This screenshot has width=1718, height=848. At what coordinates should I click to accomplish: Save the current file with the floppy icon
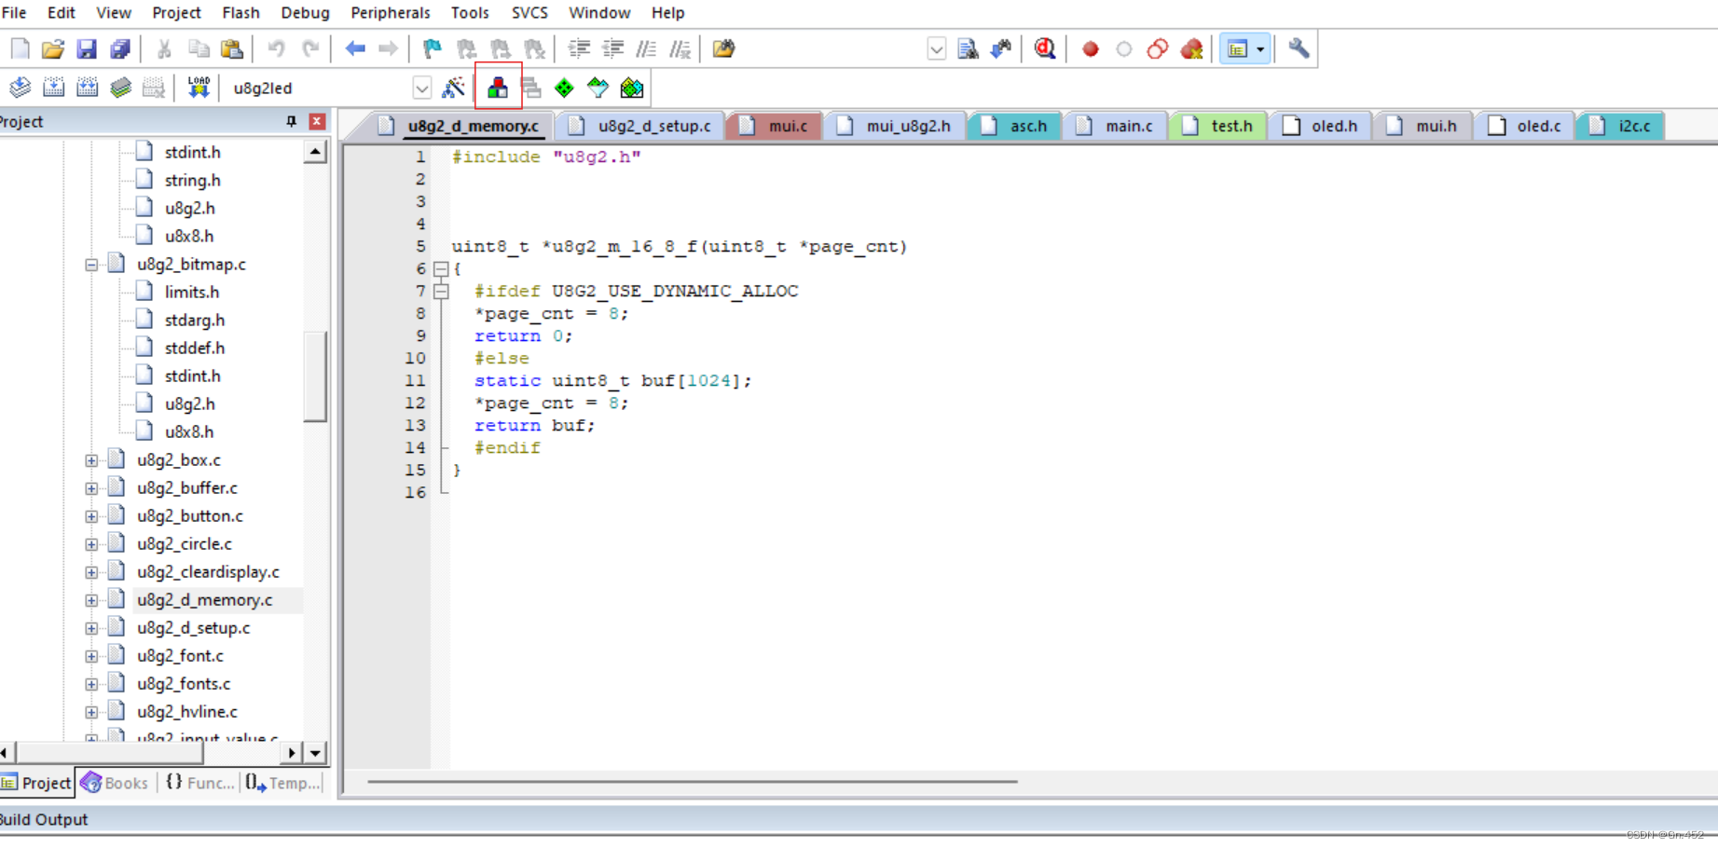click(x=87, y=48)
